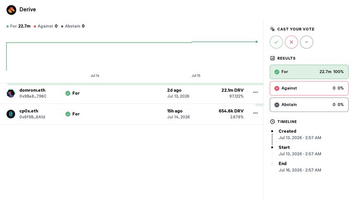
Task: Click the For check icon in cp0x.eth row
Action: [68, 114]
